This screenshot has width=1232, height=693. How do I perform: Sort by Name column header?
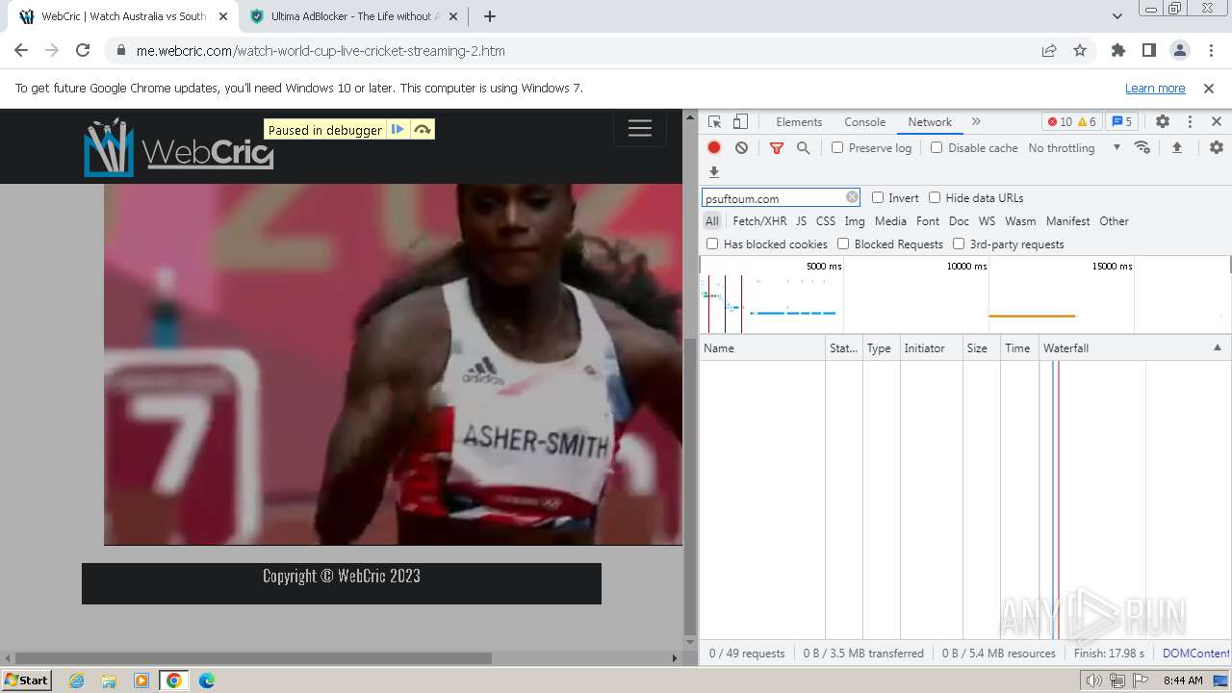(762, 347)
